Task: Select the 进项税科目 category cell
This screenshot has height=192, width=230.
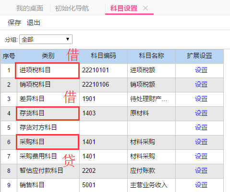Action: click(48, 70)
